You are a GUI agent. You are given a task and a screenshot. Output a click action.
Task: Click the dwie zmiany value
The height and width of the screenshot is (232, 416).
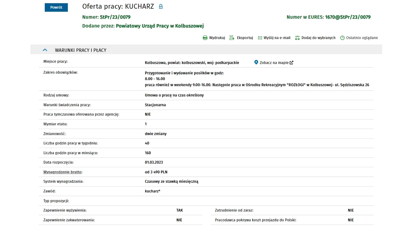click(x=156, y=134)
